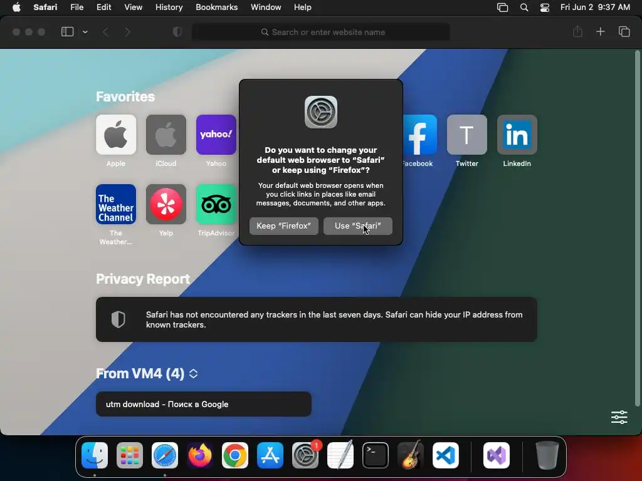The width and height of the screenshot is (642, 481).
Task: Open Control Center in menu bar
Action: [545, 8]
